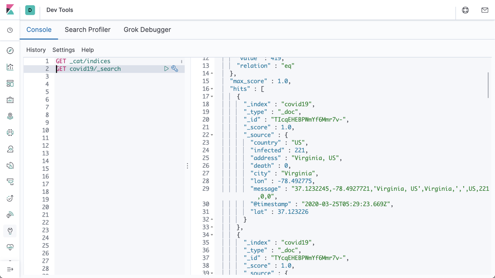Toggle fold arrow at line 33
The height and width of the screenshot is (278, 495).
(x=212, y=227)
